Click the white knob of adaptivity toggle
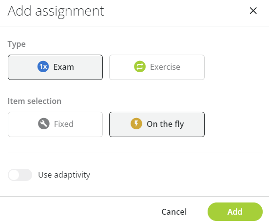The width and height of the screenshot is (269, 222). pos(14,175)
